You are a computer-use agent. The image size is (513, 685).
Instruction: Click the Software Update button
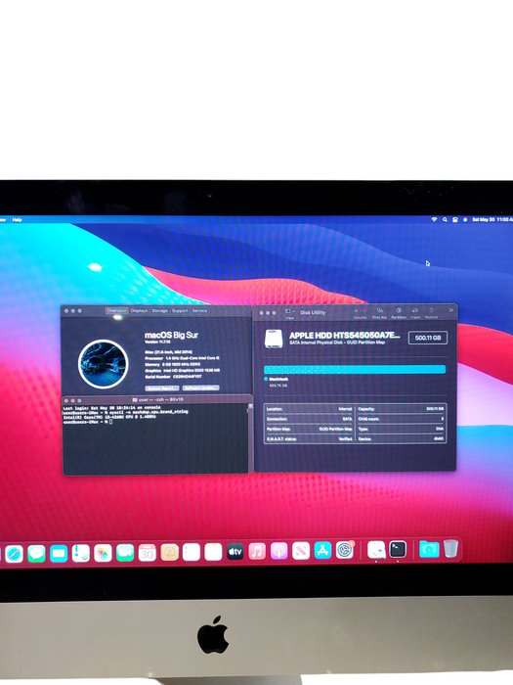[200, 388]
